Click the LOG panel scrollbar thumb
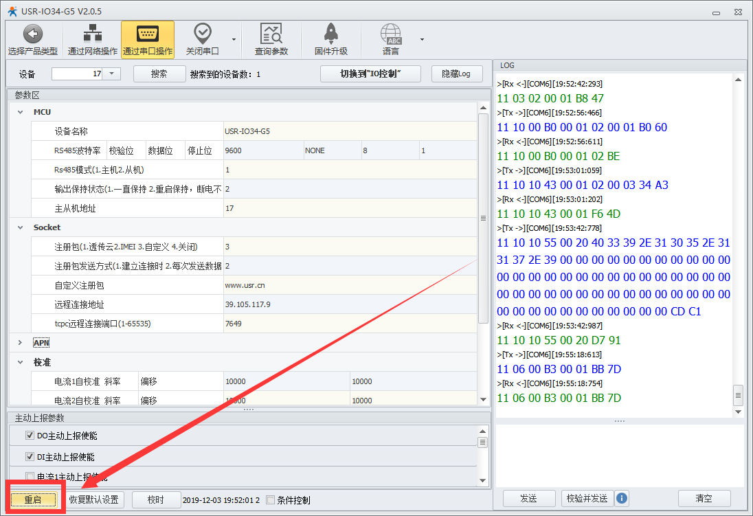Screen dimensions: 753x516 pyautogui.click(x=738, y=395)
